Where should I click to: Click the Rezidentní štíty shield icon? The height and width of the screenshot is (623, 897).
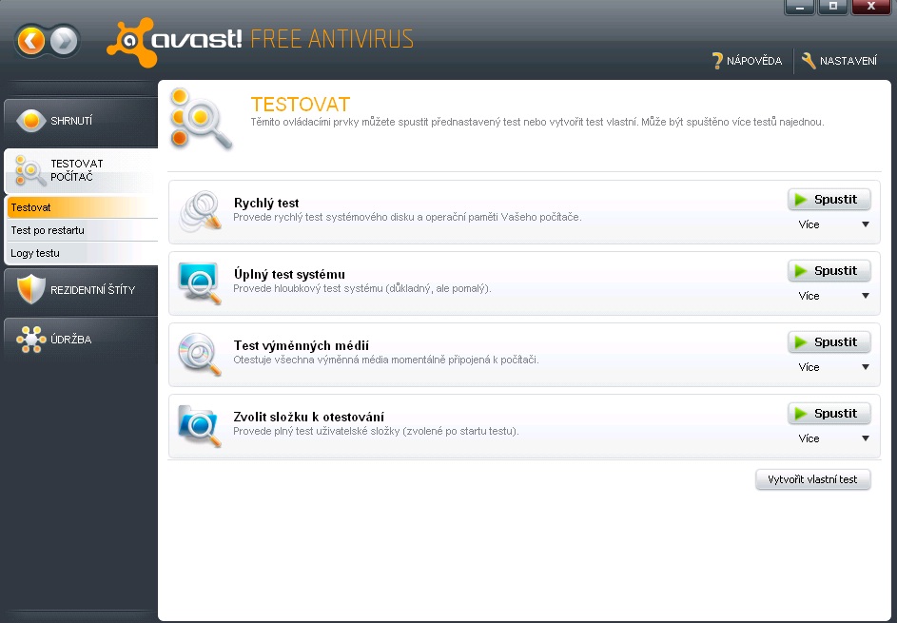(x=30, y=289)
